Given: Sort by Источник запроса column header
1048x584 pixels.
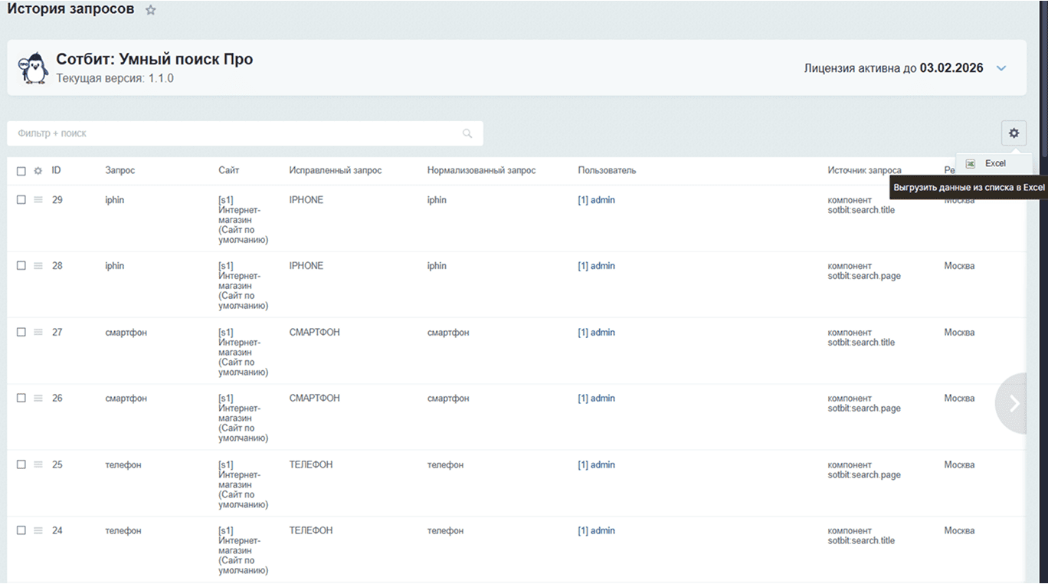Looking at the screenshot, I should 864,170.
